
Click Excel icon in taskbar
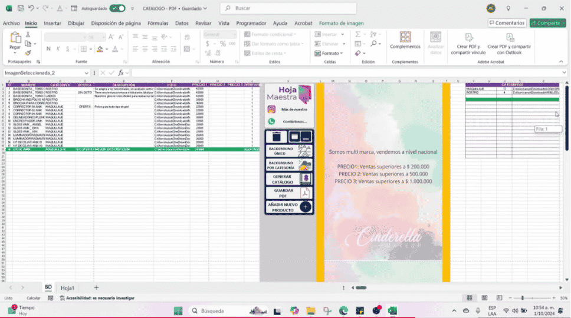coord(392,311)
